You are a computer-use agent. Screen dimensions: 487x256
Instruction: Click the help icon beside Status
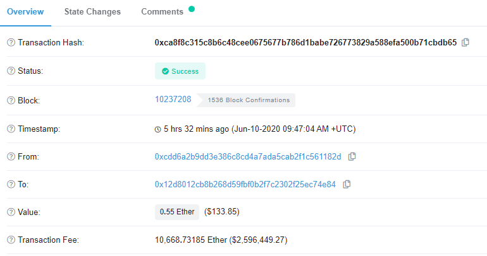[x=11, y=71]
